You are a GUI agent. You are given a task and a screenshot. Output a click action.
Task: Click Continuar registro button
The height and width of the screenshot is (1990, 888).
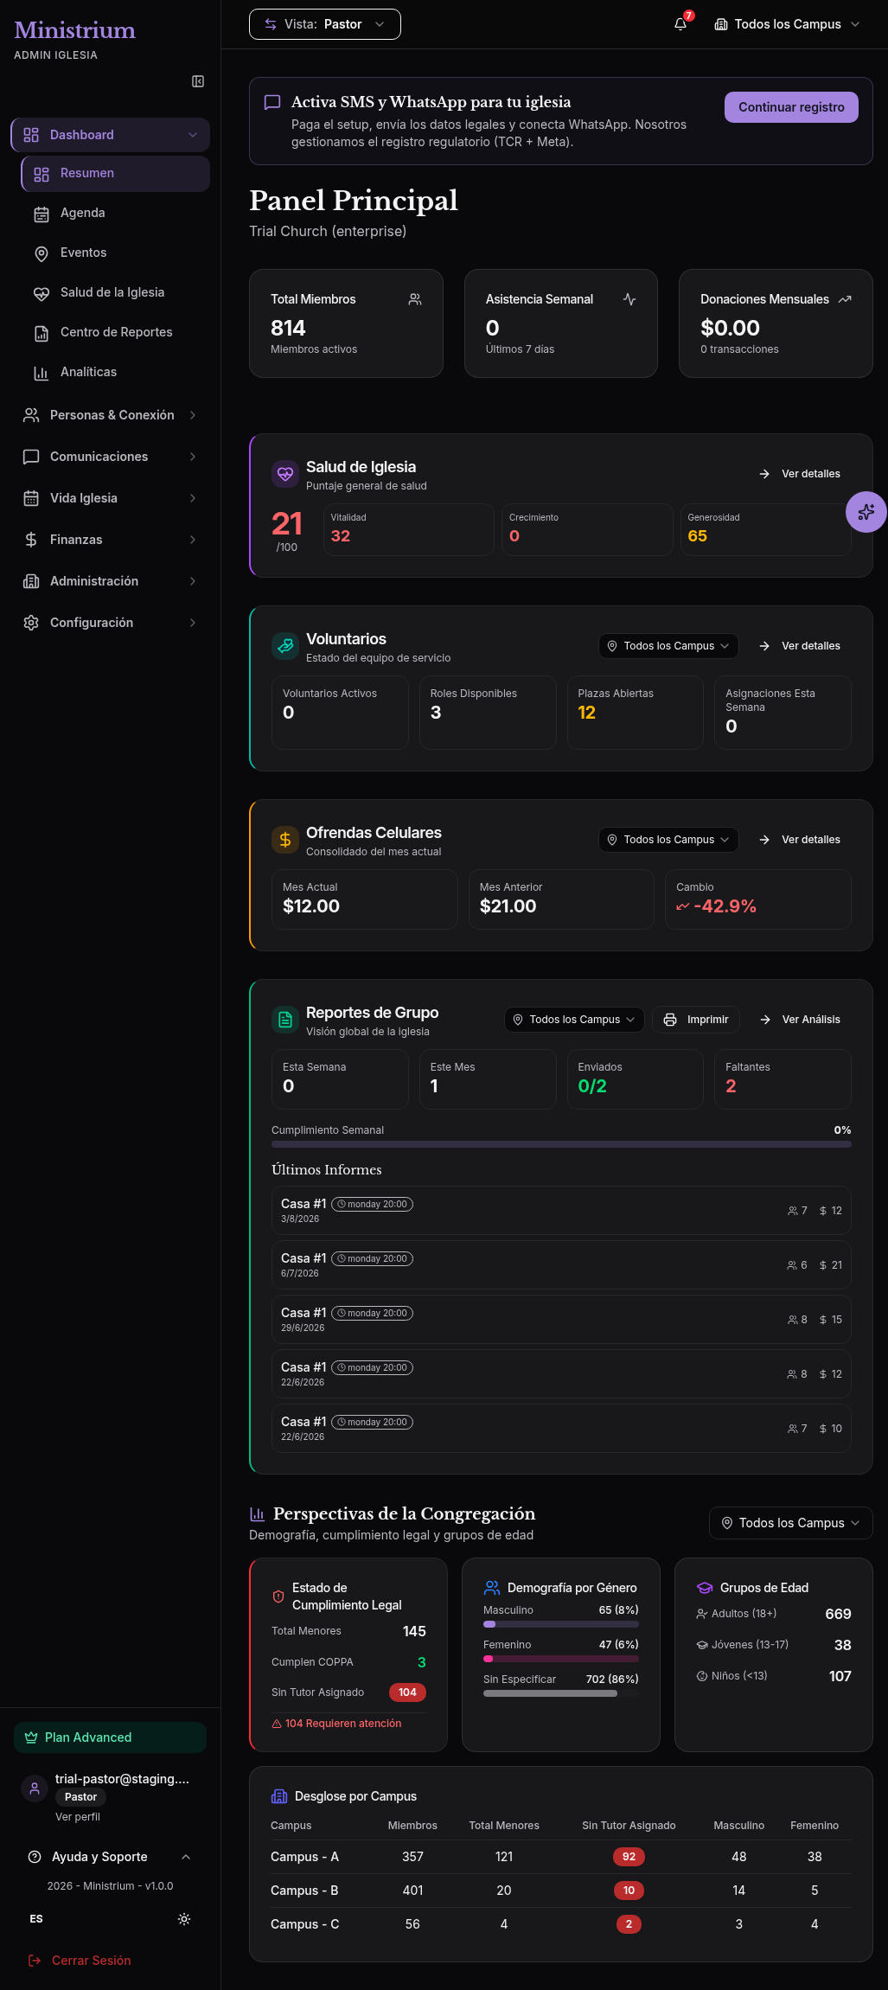791,107
